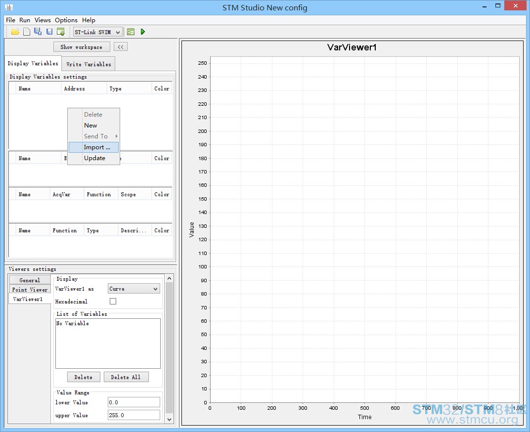Viewport: 530px width, 432px height.
Task: Open the VarViewer1 as Curve dropdown
Action: pos(134,289)
